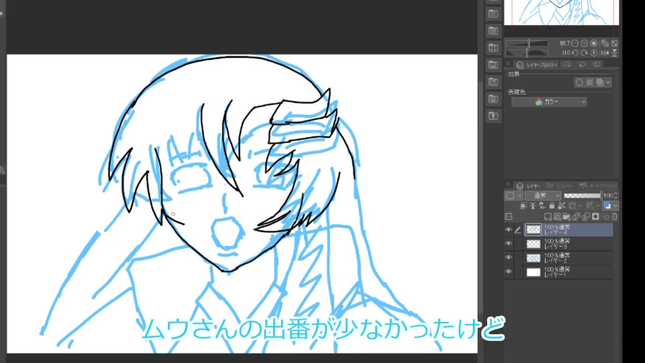
Task: Click the navigator reset rotation button
Action: pos(593,53)
